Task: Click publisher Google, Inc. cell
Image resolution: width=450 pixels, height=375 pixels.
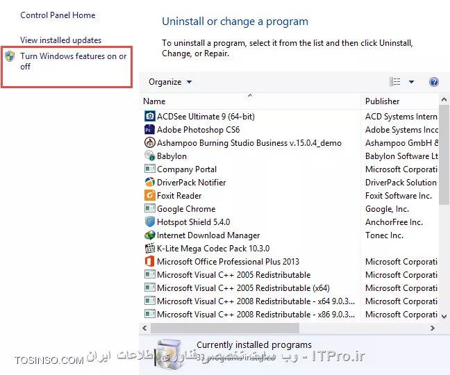Action: click(x=387, y=209)
